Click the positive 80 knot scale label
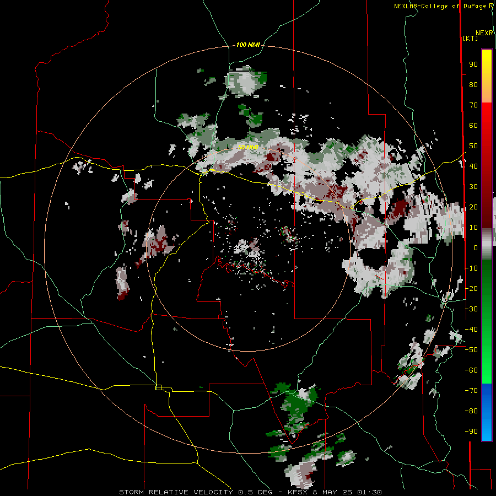 point(473,85)
